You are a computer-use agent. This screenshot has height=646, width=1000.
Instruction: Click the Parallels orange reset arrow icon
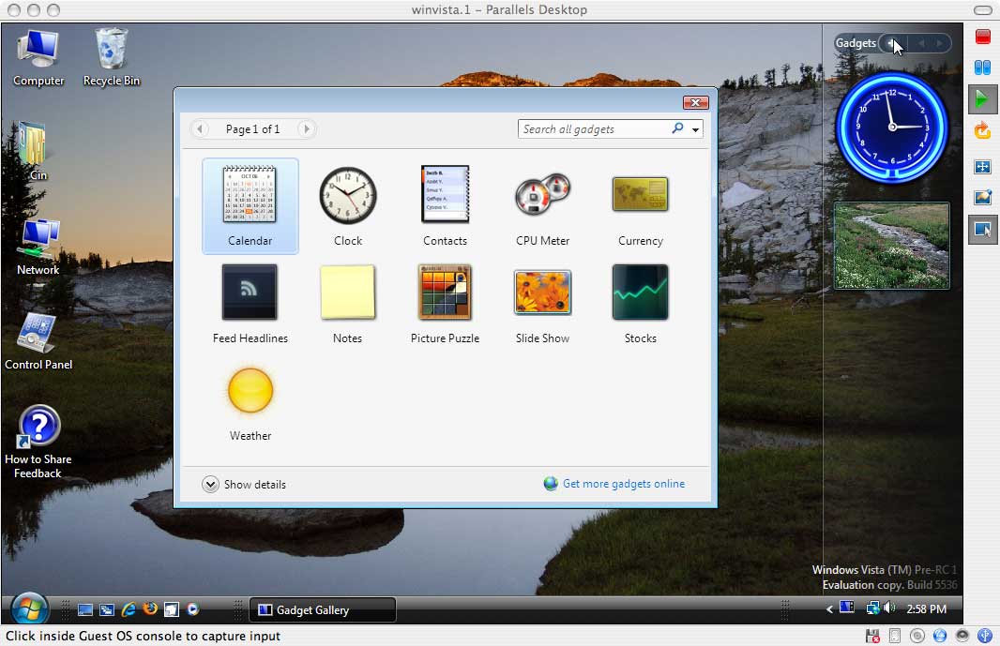point(983,130)
